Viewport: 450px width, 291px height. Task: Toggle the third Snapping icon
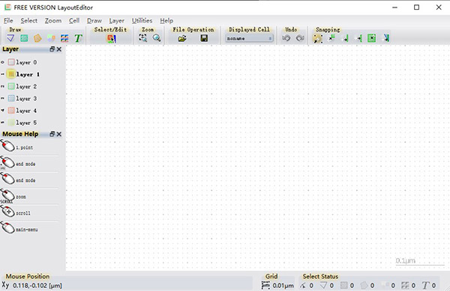tap(345, 38)
